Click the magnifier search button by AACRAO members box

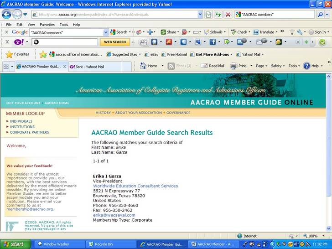[320, 15]
